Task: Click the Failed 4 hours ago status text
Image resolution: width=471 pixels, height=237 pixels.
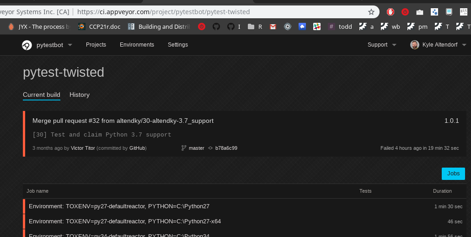Action: coord(420,148)
